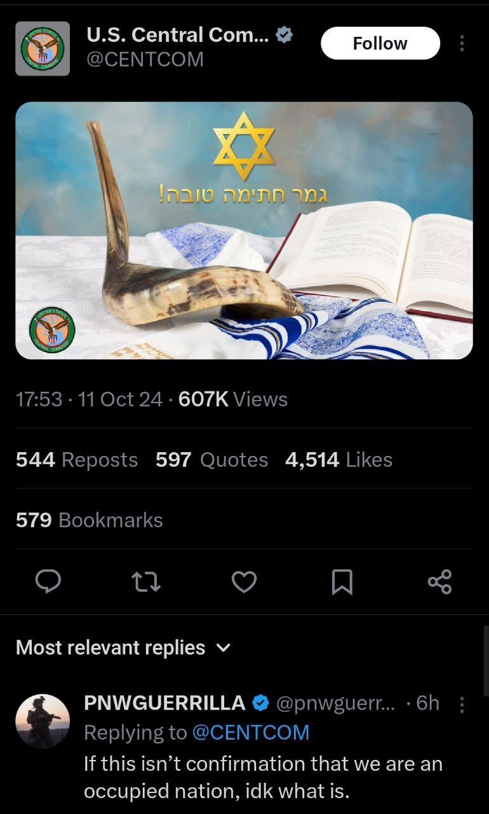
Task: View the 544 Reposts list
Action: (x=77, y=459)
